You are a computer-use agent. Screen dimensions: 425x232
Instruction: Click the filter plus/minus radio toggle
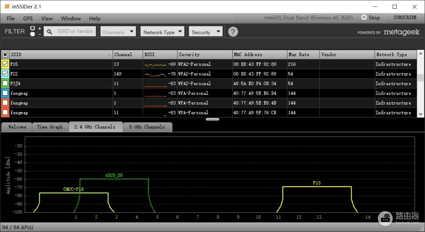click(33, 31)
